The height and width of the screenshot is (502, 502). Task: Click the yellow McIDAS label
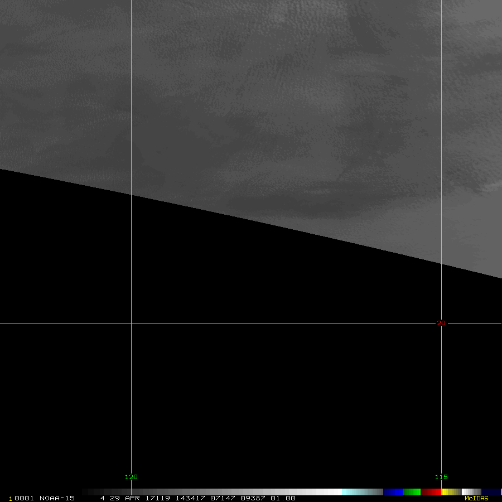pyautogui.click(x=476, y=498)
